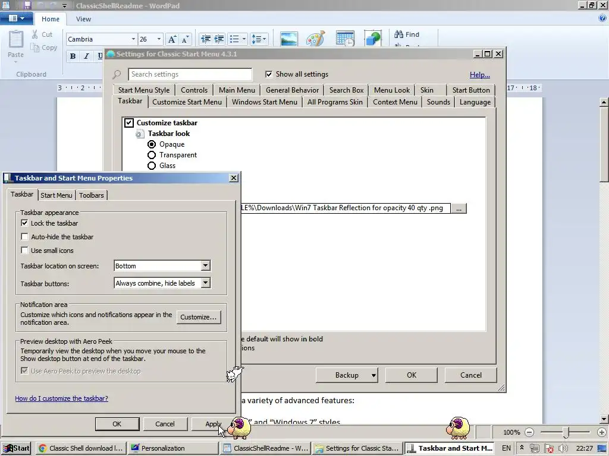Click the Grow font icon in WordPad

click(172, 39)
